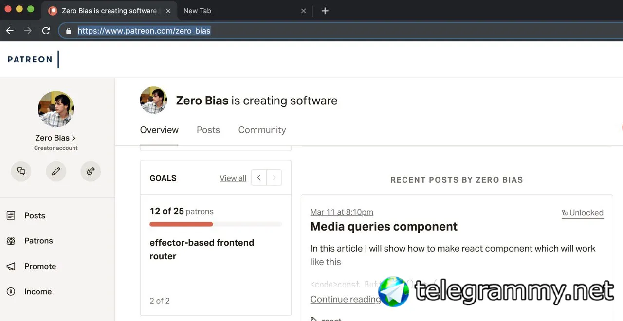Click the Promote megaphone icon
This screenshot has height=321, width=623.
(x=11, y=266)
